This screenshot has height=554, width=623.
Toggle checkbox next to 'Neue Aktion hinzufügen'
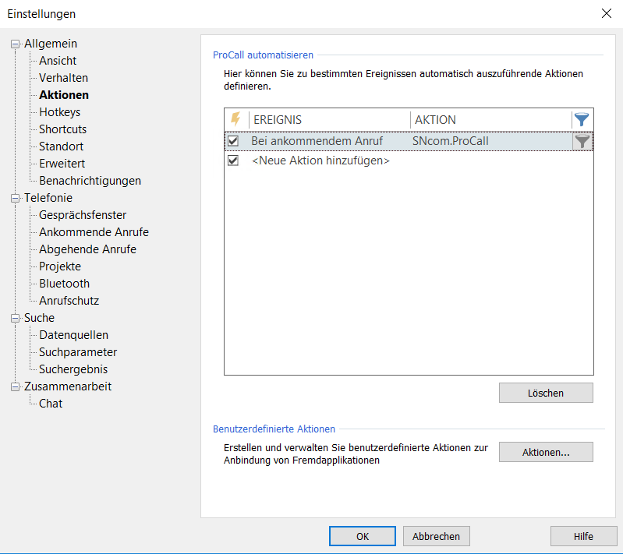tap(233, 161)
